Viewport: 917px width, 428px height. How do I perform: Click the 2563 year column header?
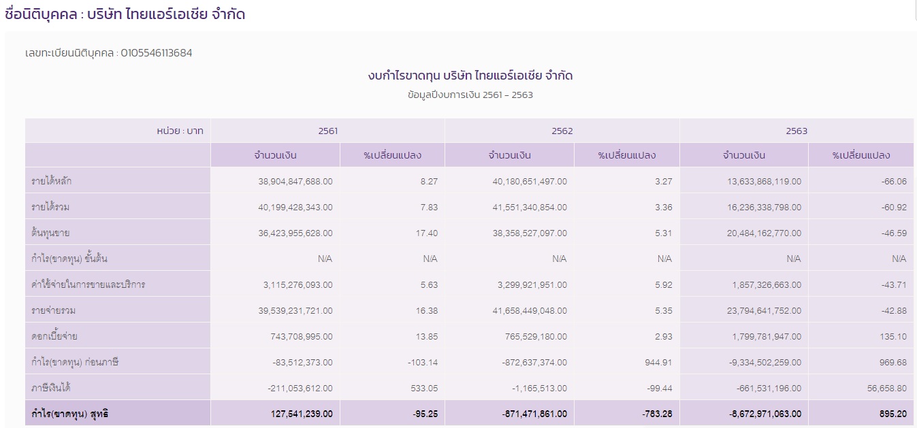[796, 131]
